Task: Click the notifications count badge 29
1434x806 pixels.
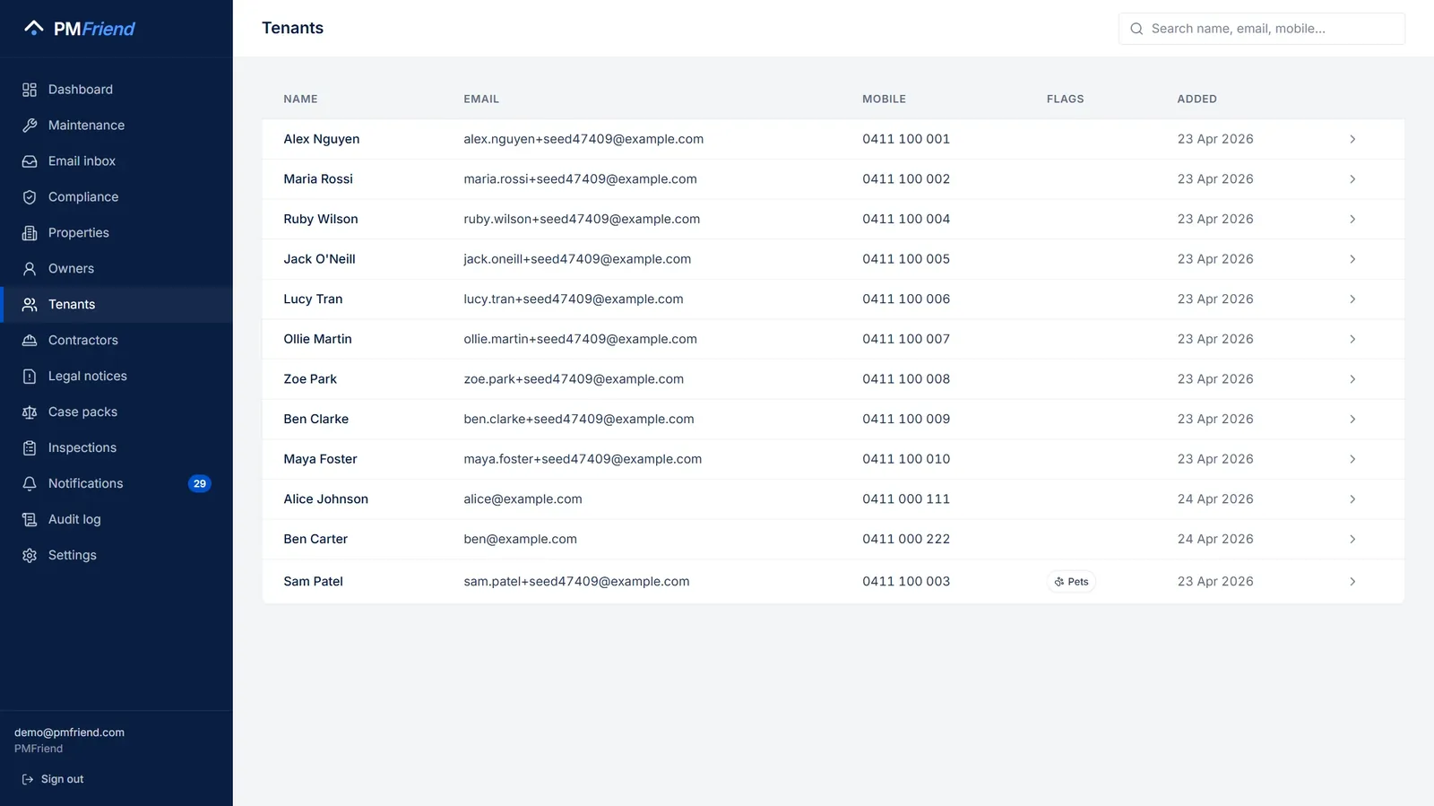Action: coord(200,484)
